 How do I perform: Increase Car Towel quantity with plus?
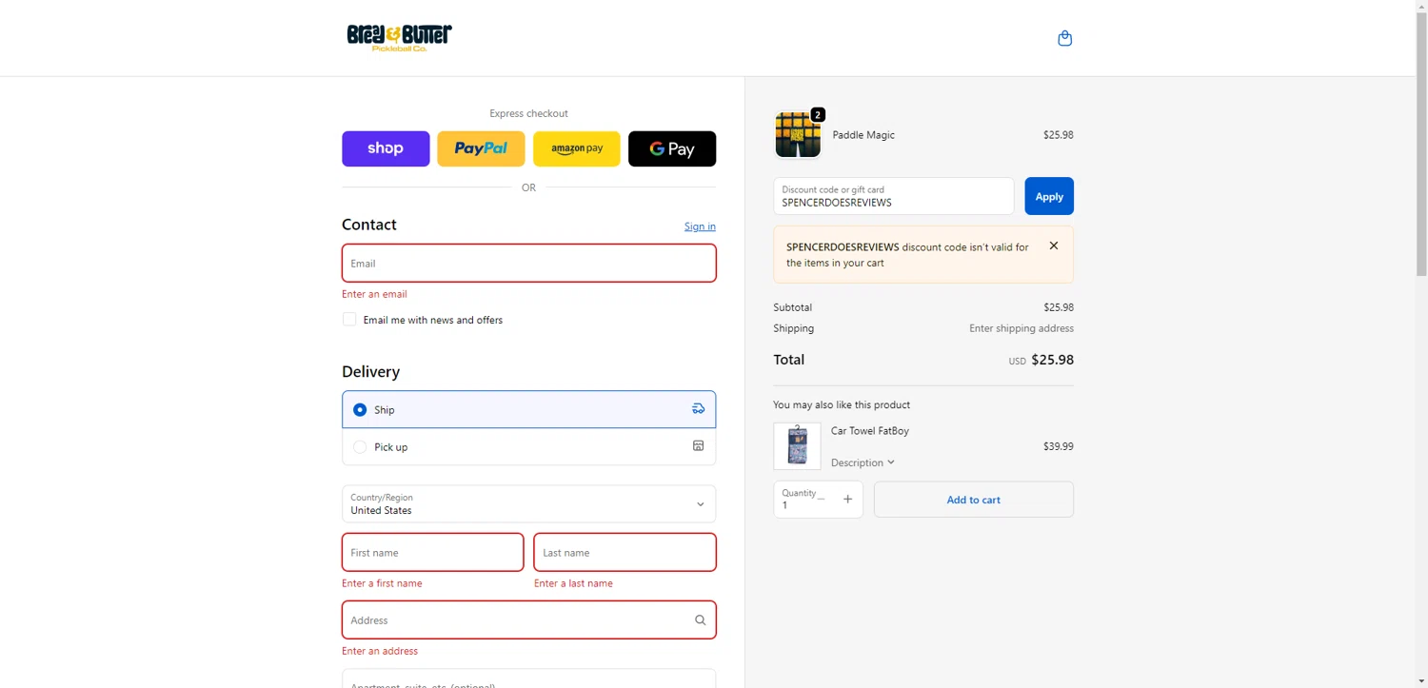point(847,499)
